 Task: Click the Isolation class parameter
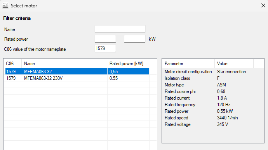click(177, 78)
